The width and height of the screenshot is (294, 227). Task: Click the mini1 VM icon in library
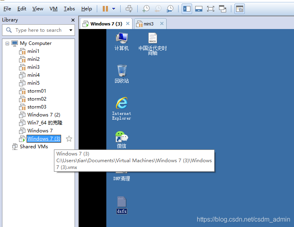22,51
